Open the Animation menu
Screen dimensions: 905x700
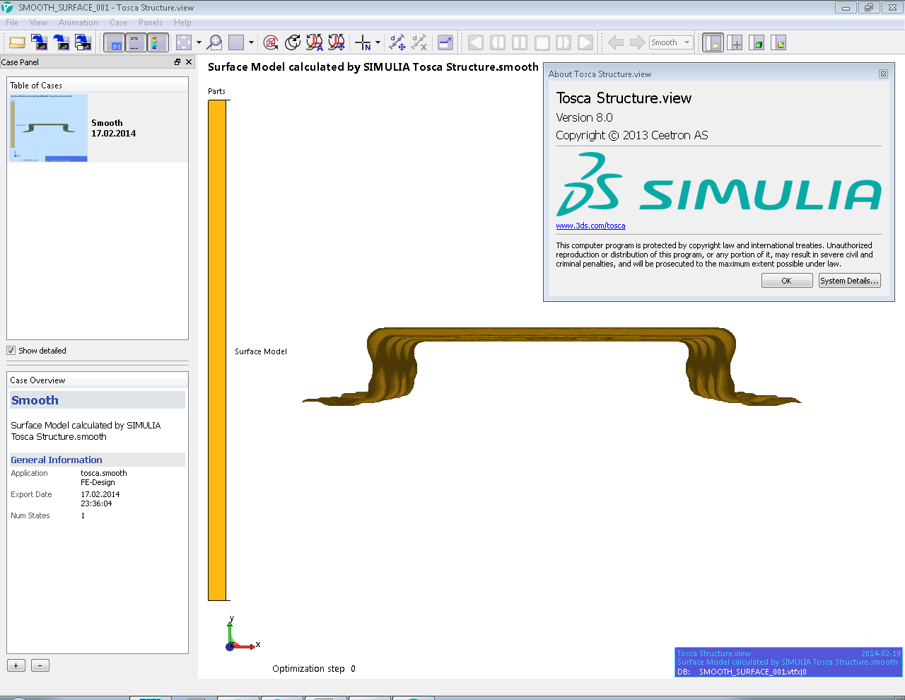[78, 23]
